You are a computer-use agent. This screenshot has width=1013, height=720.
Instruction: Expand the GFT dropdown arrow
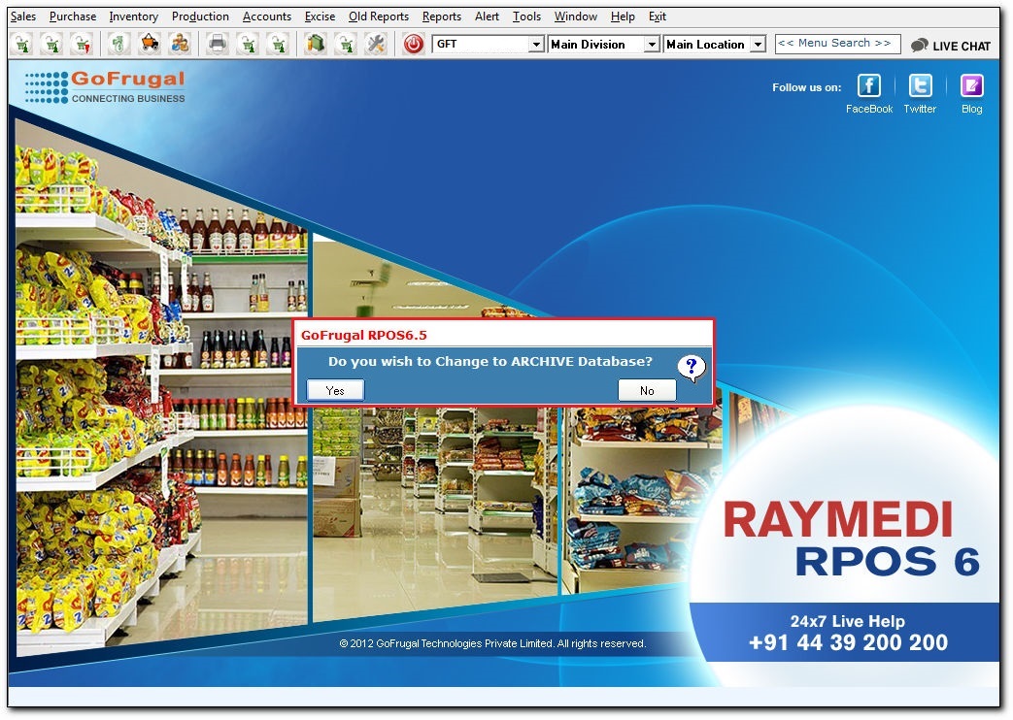tap(535, 44)
